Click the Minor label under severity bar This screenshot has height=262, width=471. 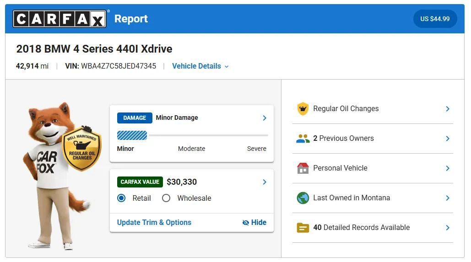[x=125, y=149]
